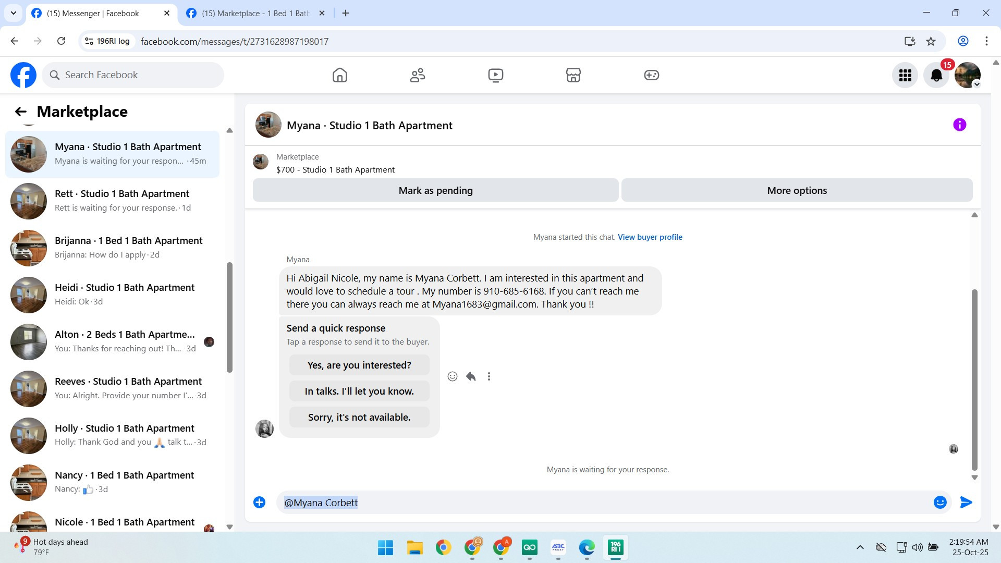Open Brijanna 1 Bed 1 Bath conversation
This screenshot has height=563, width=1001.
[x=112, y=248]
